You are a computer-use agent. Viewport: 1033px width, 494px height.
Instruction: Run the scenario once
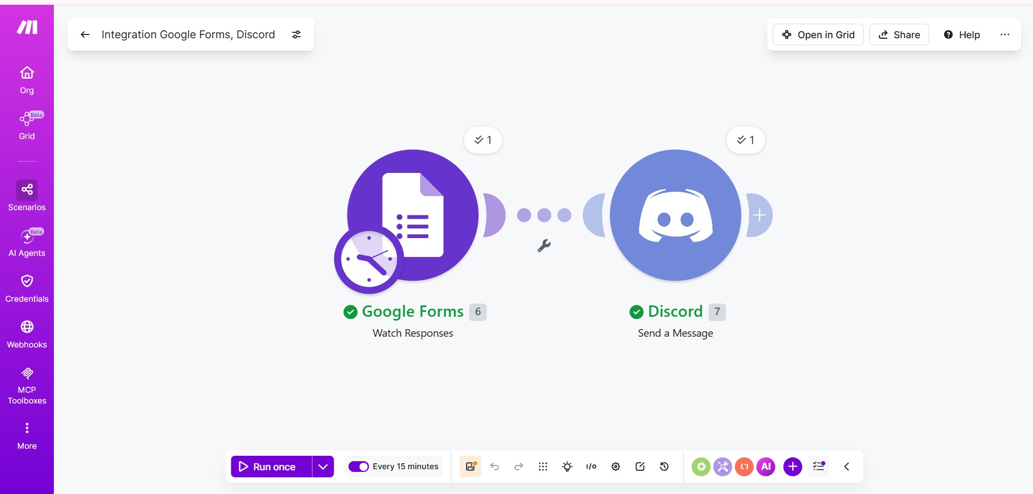pos(272,467)
